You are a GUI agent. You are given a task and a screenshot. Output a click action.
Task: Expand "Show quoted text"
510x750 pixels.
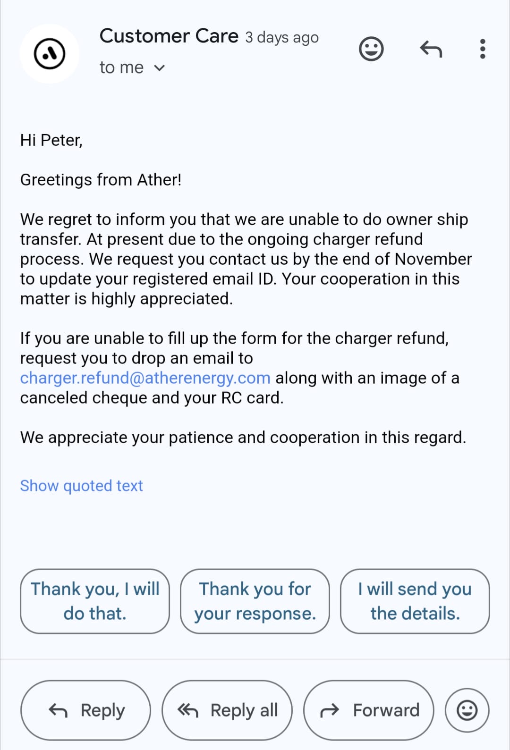(81, 486)
